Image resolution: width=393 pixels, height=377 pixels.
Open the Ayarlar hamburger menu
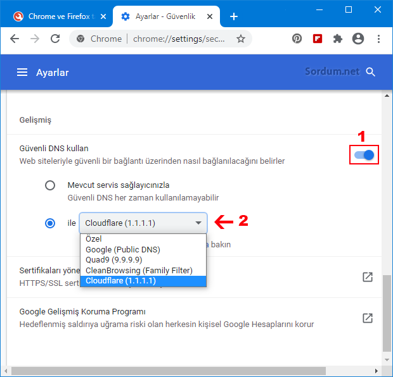(x=22, y=72)
